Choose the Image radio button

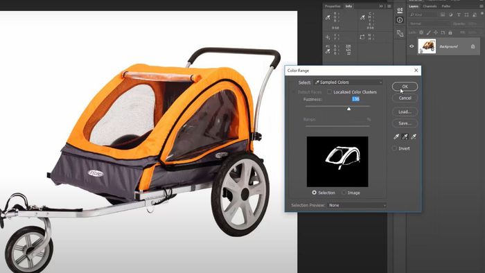click(344, 193)
